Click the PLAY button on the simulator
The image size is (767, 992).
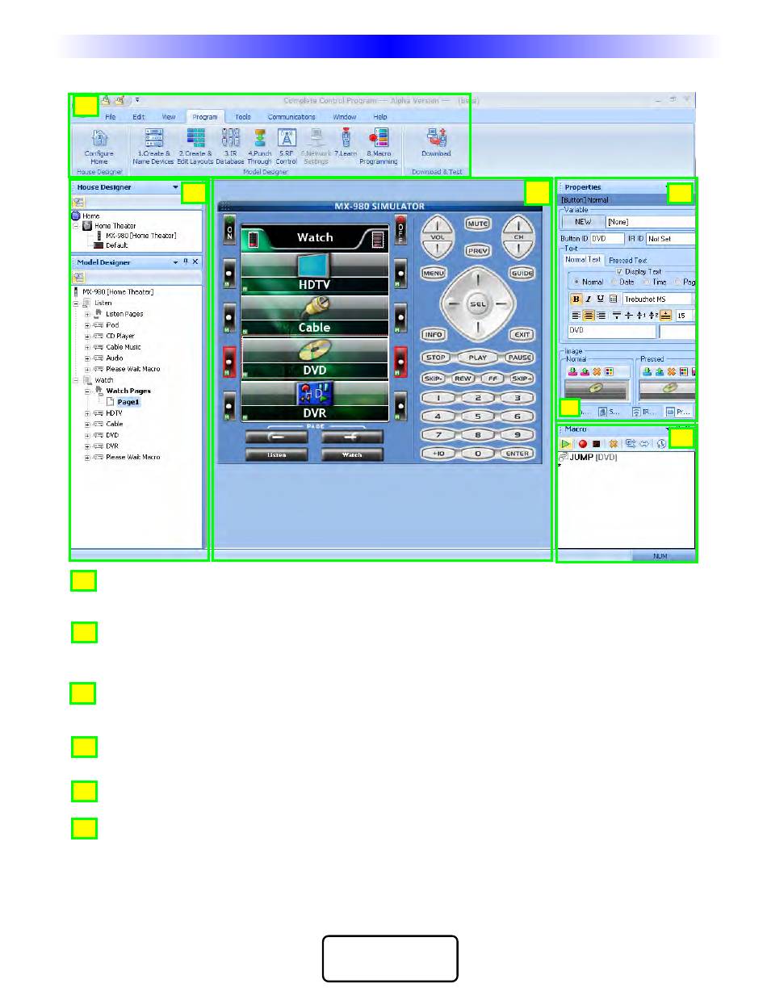click(x=477, y=358)
